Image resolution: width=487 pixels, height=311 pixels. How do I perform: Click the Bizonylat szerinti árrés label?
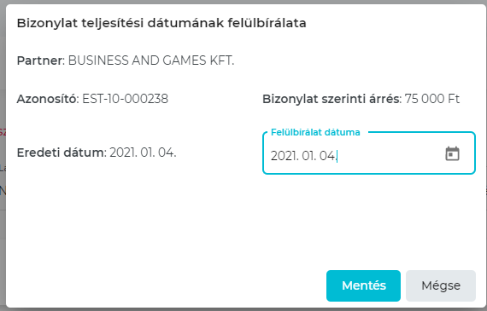(x=332, y=99)
